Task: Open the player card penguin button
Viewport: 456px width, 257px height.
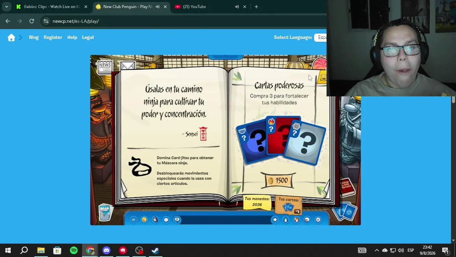Action: pyautogui.click(x=285, y=220)
